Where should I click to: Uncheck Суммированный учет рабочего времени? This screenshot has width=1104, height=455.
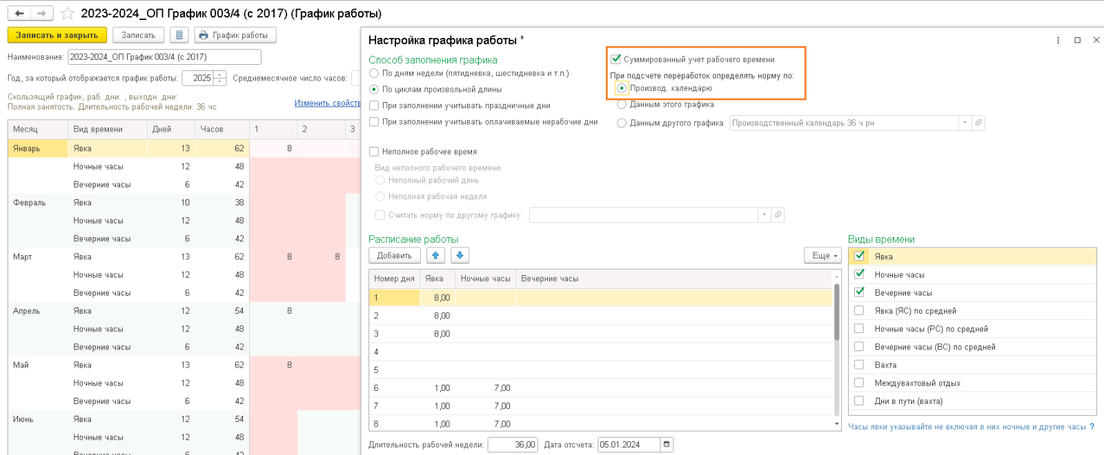tap(616, 59)
